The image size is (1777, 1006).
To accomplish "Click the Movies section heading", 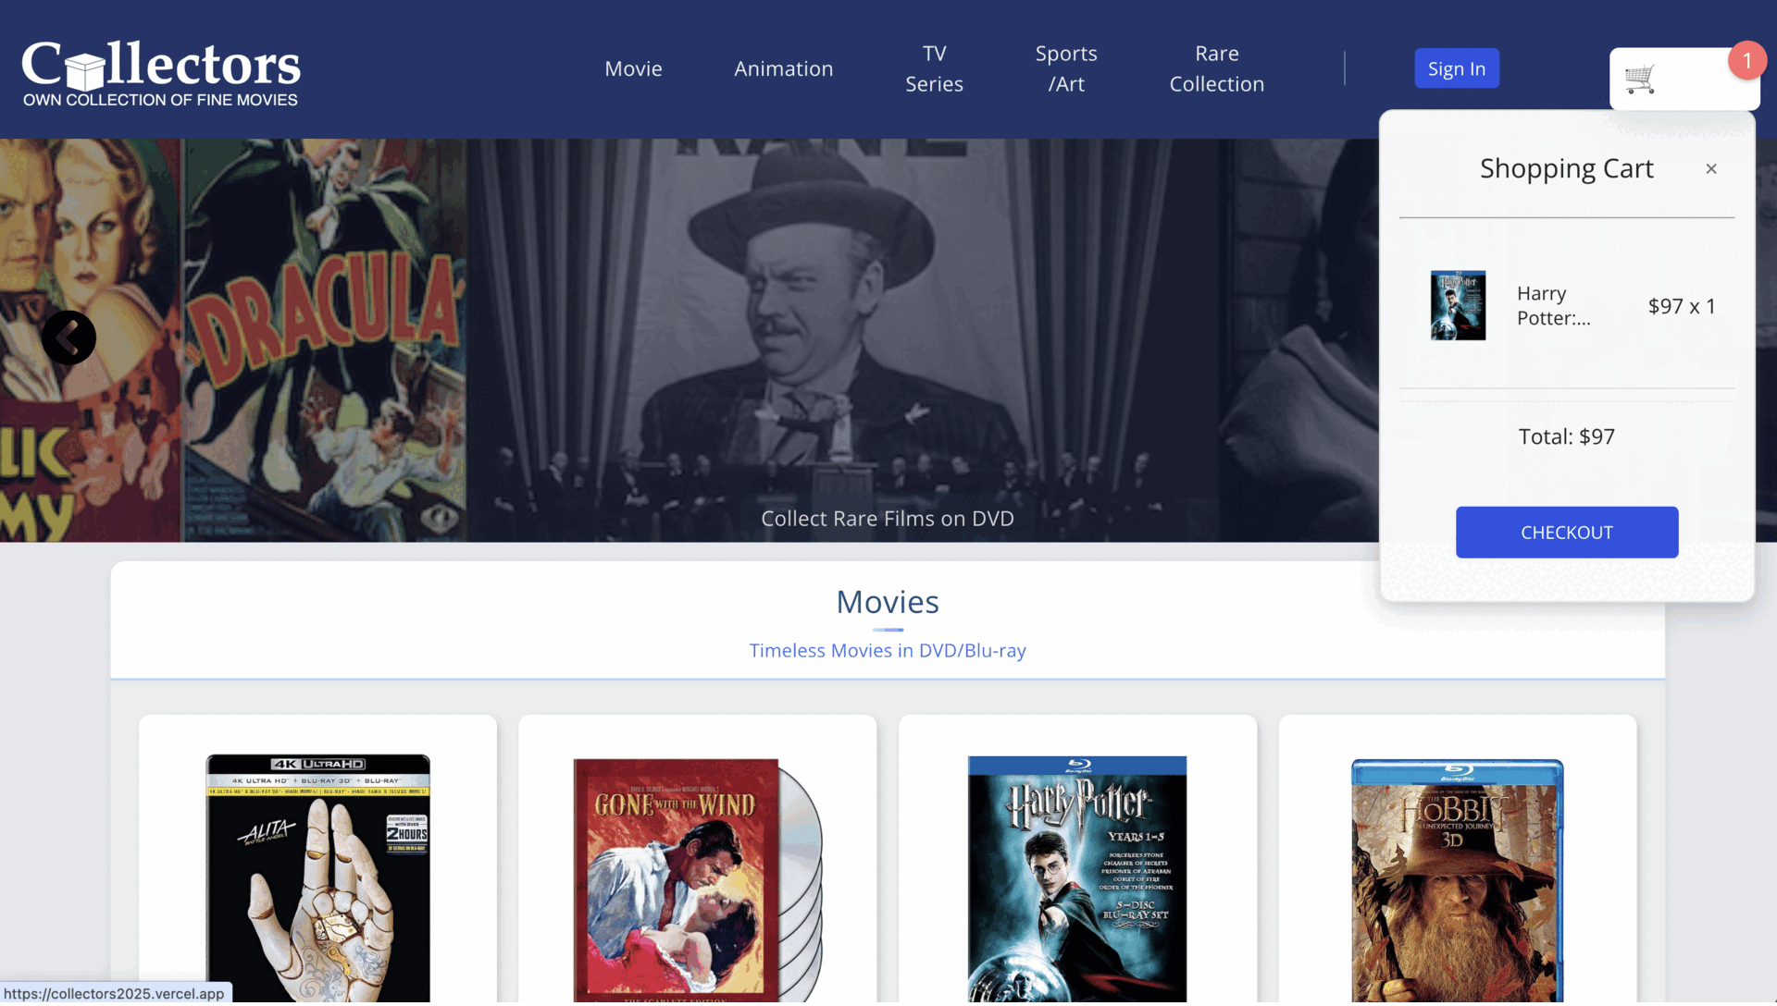I will coord(888,602).
